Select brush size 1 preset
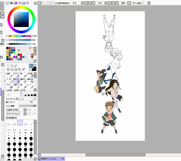The height and width of the screenshot is (161, 181). click(20, 123)
